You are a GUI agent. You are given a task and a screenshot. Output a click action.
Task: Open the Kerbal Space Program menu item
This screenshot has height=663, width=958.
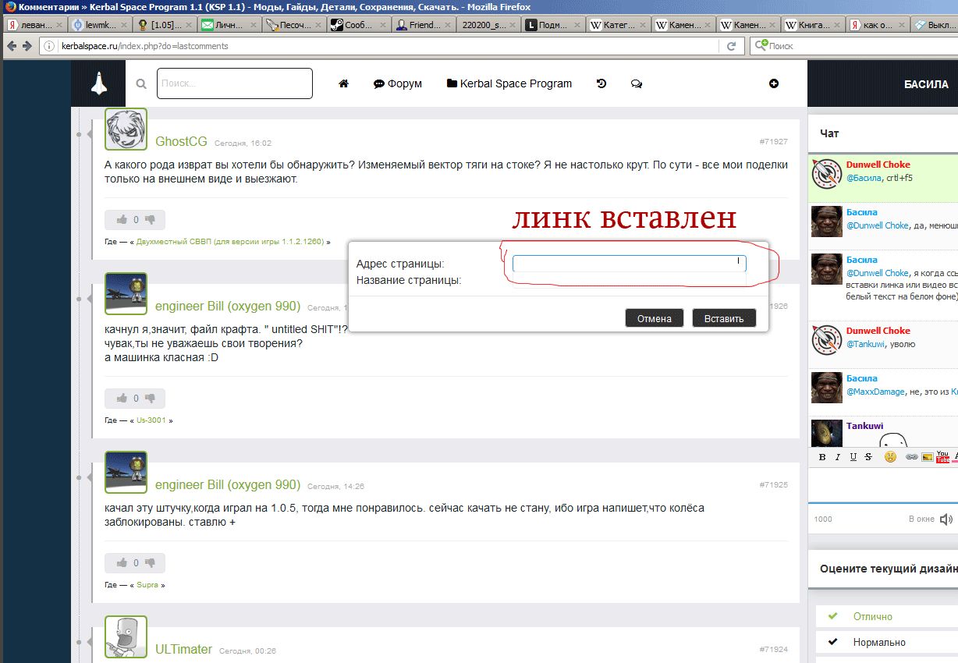point(509,83)
